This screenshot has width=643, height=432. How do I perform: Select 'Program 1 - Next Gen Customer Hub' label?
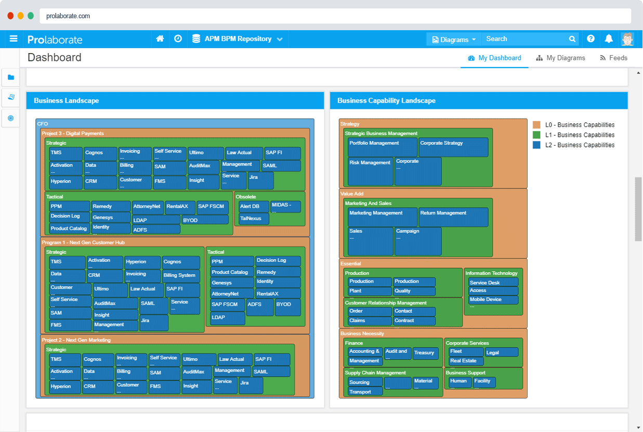click(x=83, y=243)
